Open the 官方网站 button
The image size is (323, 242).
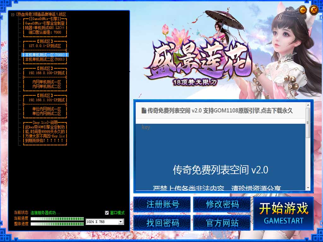coord(222,223)
